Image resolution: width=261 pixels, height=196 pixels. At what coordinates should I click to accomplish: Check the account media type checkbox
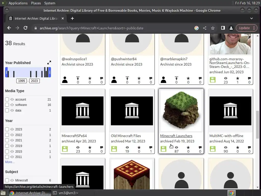click(7, 100)
